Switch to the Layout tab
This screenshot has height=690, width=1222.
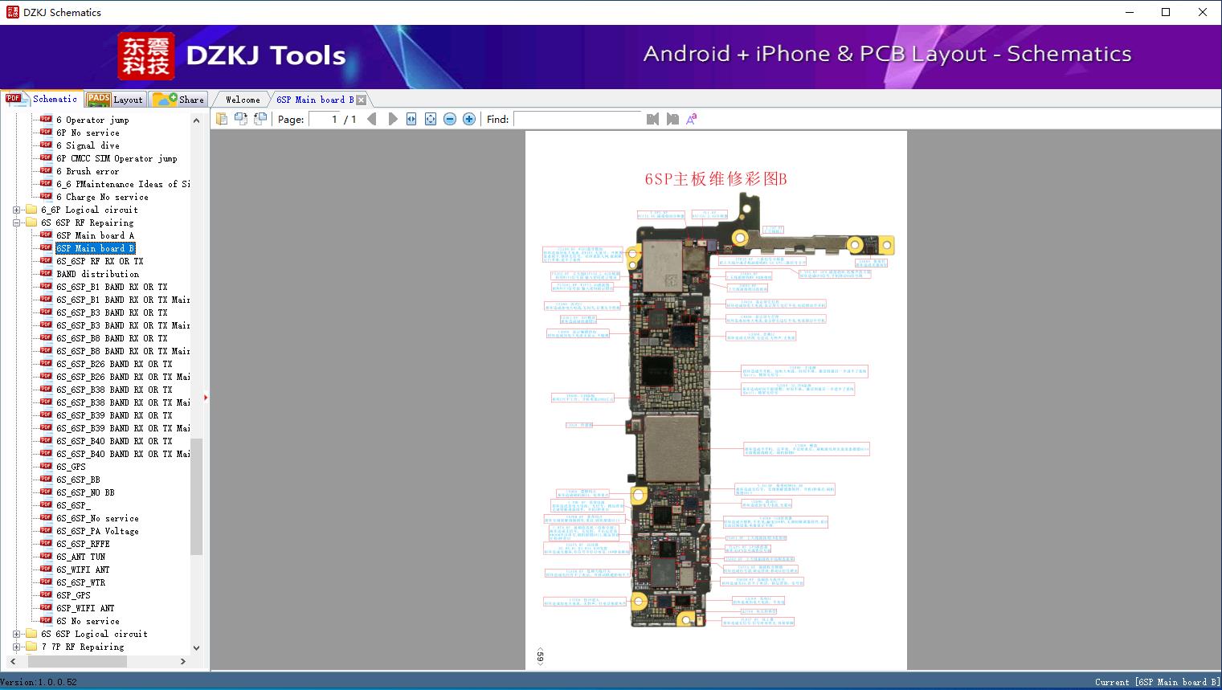click(x=115, y=100)
